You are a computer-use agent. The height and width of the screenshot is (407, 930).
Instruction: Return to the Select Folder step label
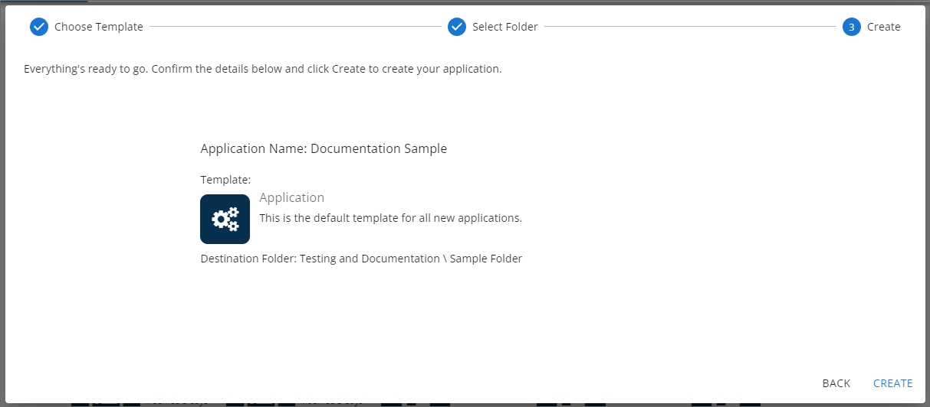pos(504,27)
